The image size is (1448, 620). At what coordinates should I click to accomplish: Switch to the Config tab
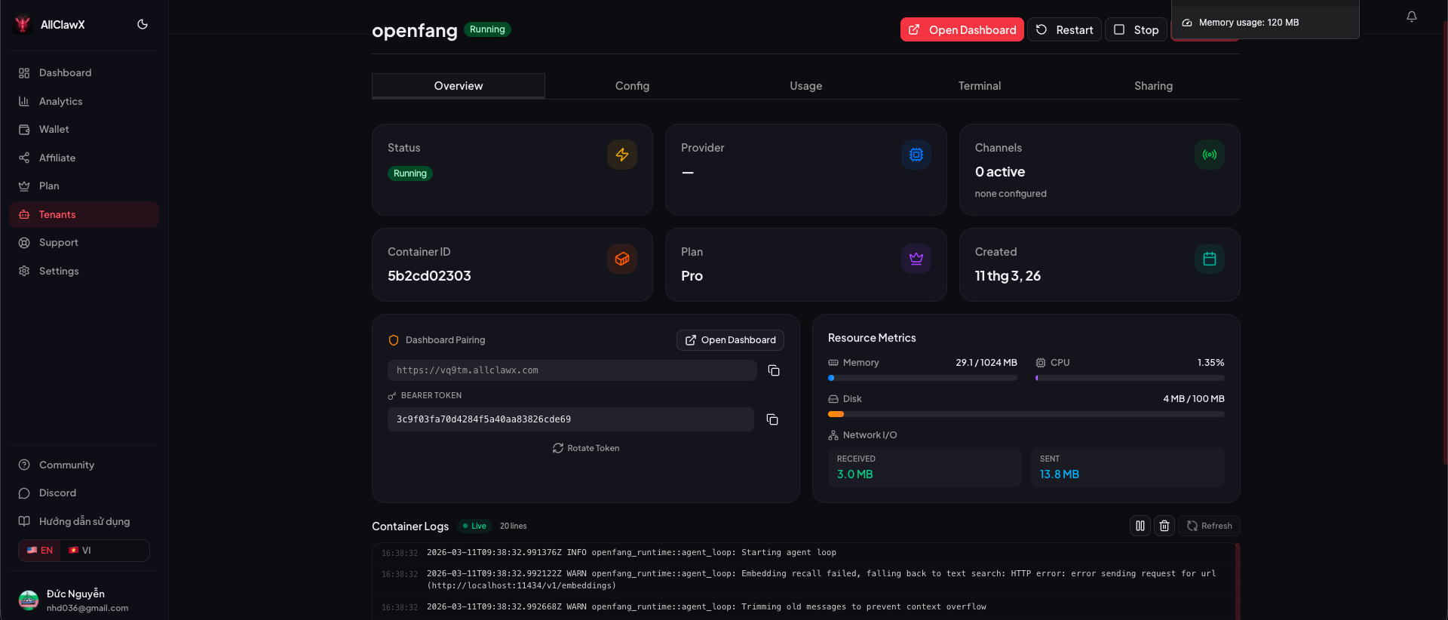pos(632,86)
